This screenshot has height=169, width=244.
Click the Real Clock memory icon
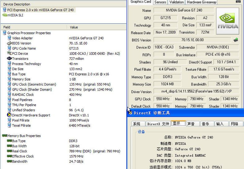tap(9, 151)
